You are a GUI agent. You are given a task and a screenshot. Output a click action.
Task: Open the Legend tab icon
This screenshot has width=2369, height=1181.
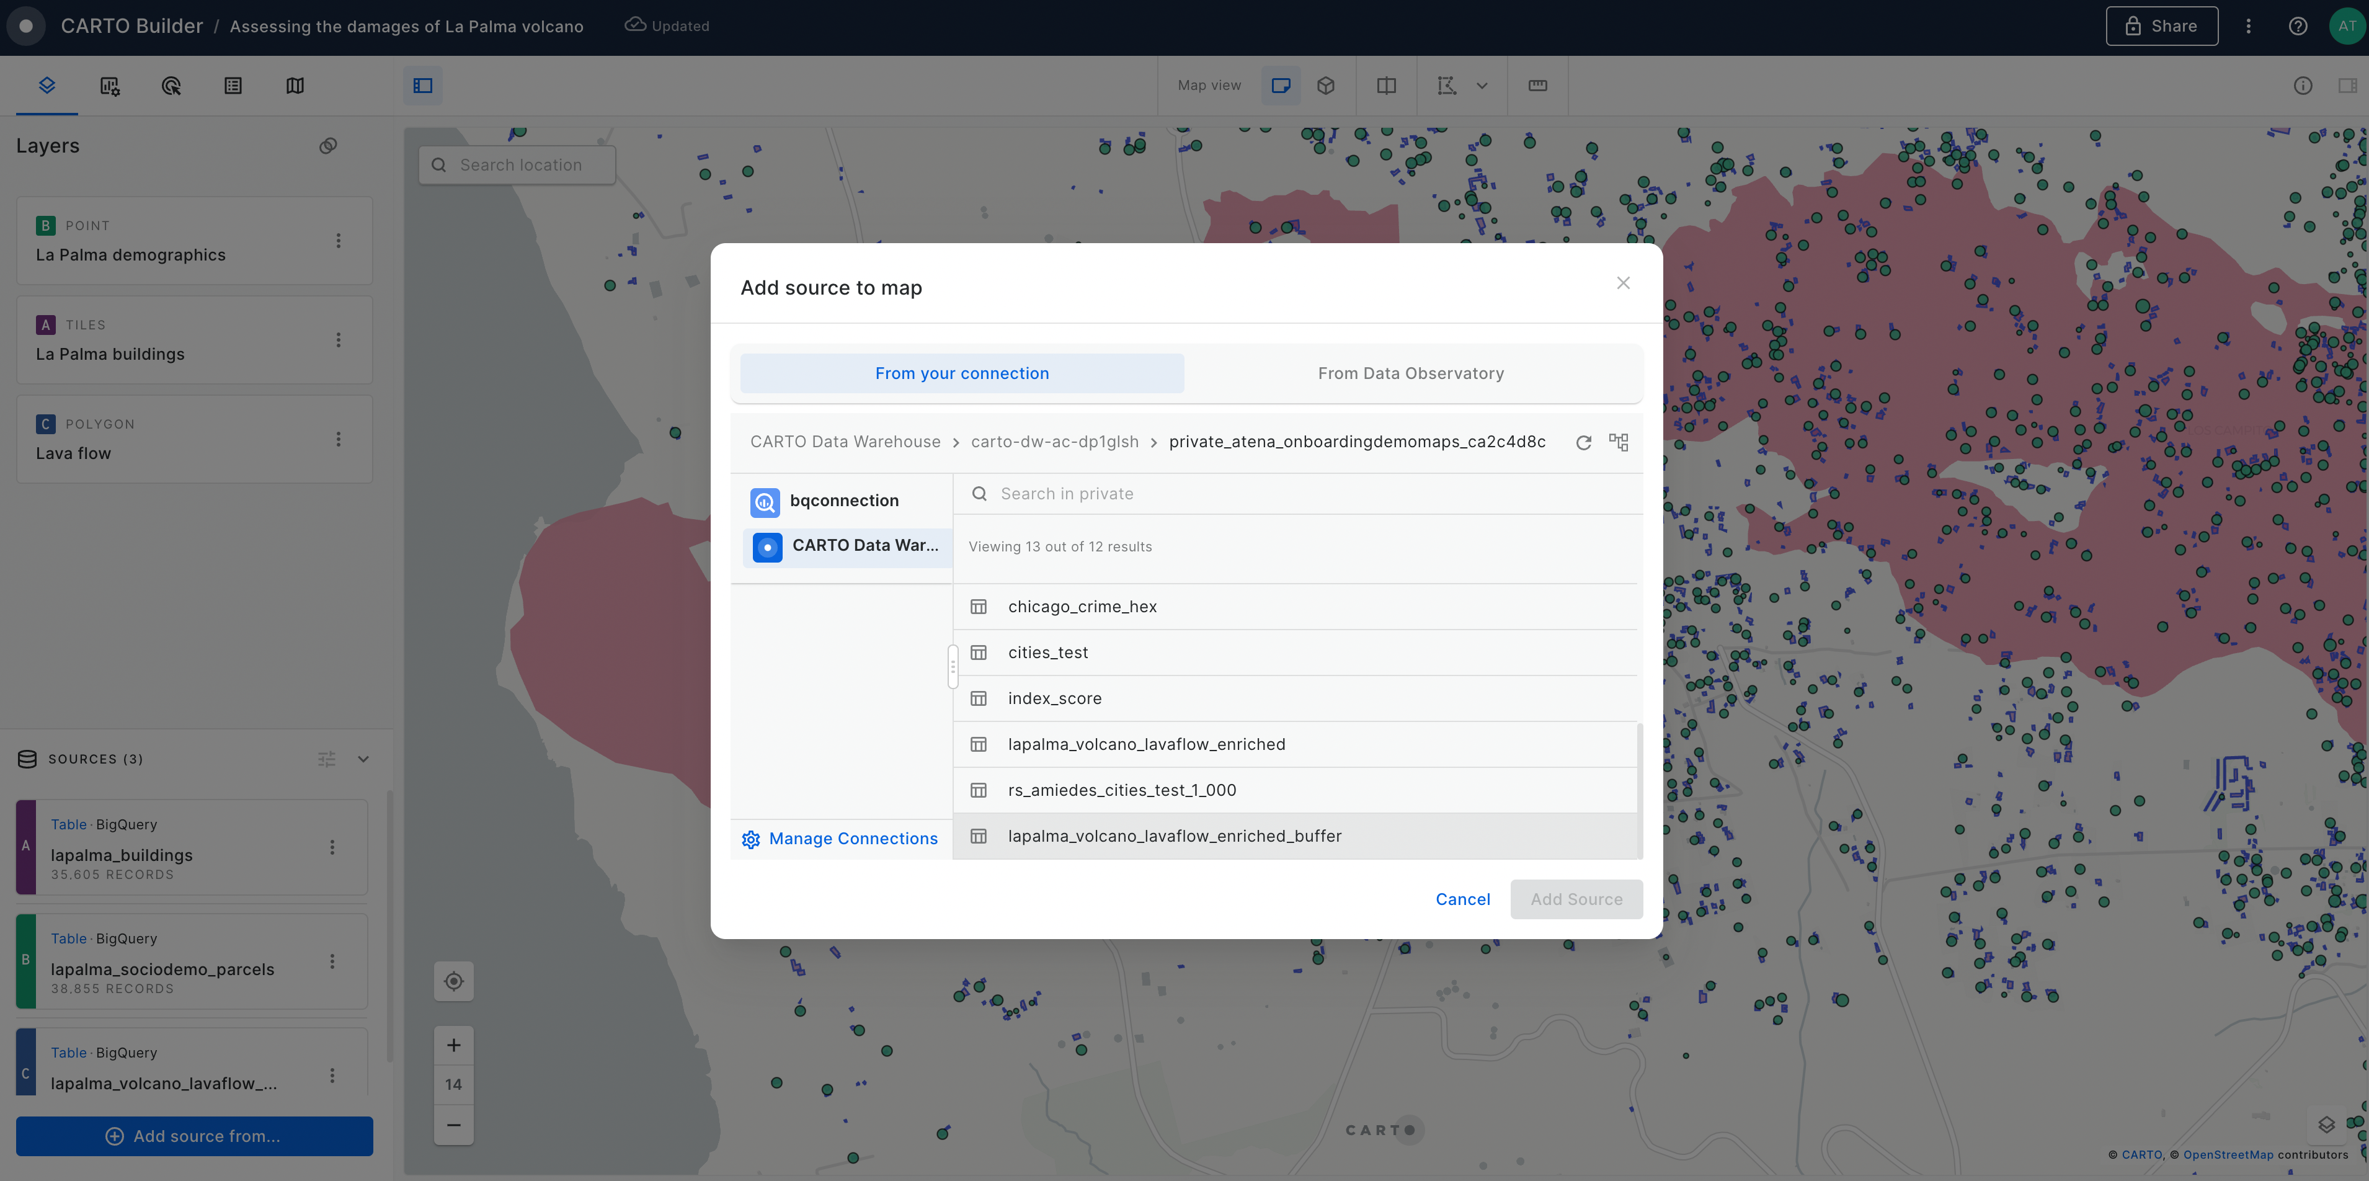(233, 86)
